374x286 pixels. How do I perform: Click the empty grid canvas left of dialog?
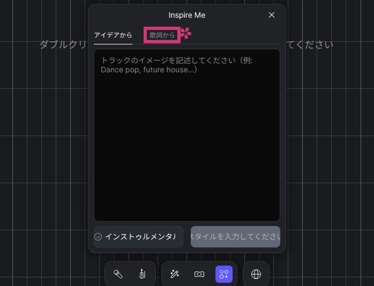[x=43, y=161]
